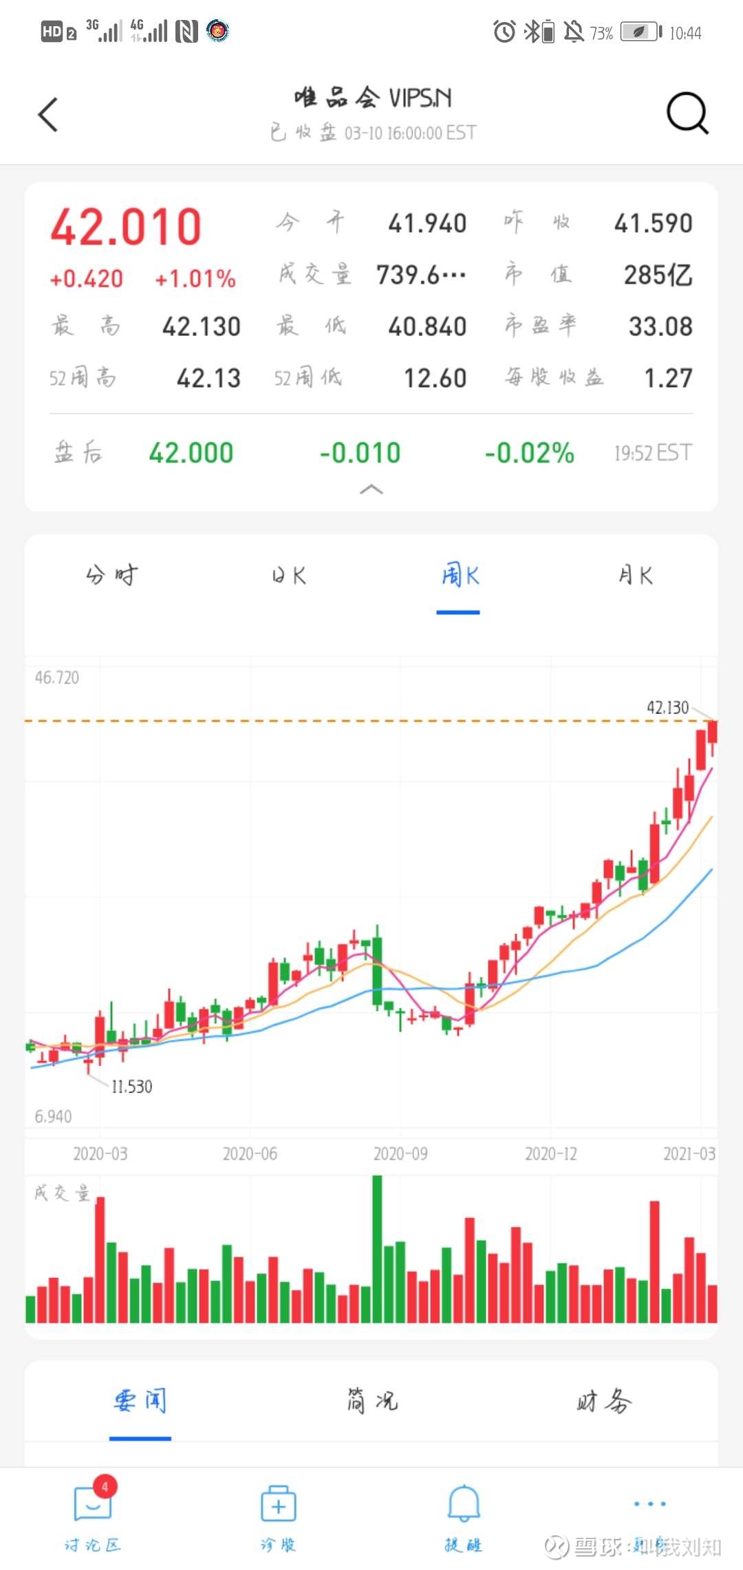
Task: Tap the after-hours change -0.010
Action: point(360,453)
